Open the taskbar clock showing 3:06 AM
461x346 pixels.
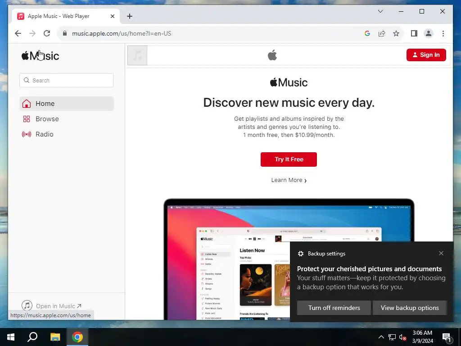[422, 337]
